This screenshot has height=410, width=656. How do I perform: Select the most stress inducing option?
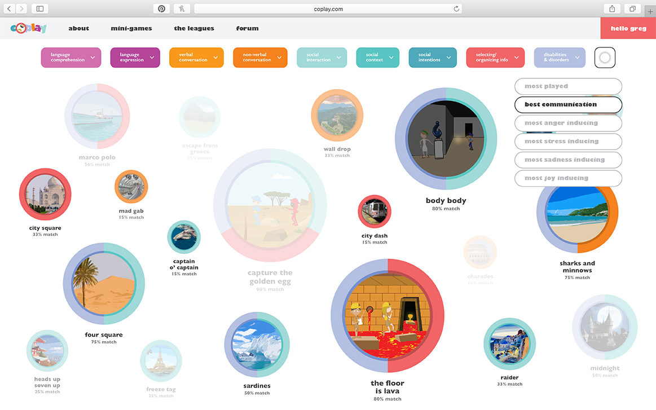tap(568, 142)
